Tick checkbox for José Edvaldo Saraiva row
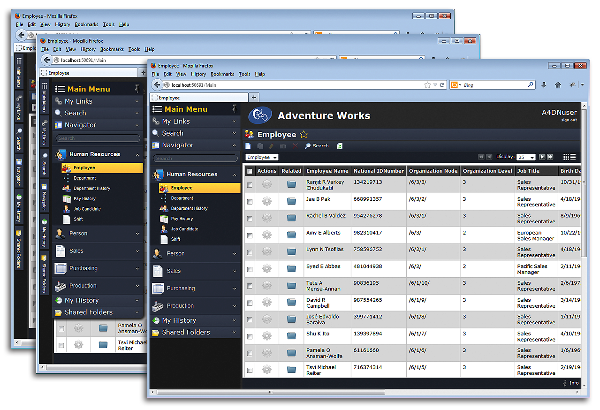 (250, 320)
